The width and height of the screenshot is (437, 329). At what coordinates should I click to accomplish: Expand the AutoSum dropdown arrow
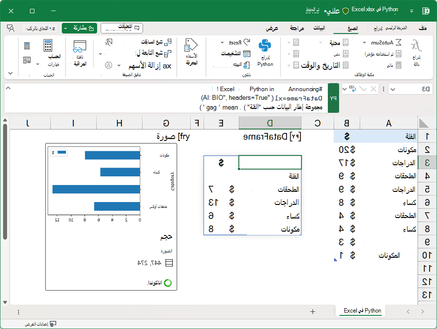pyautogui.click(x=364, y=43)
